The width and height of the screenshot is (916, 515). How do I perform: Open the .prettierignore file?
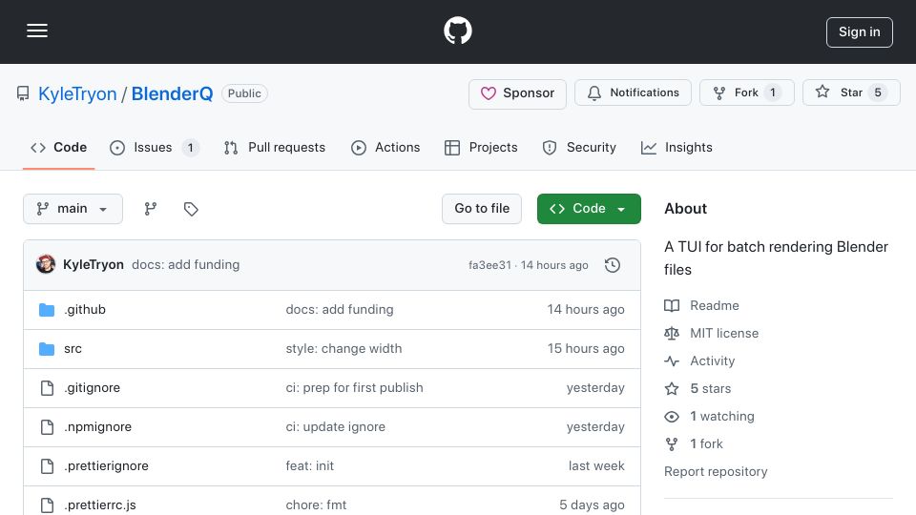coord(106,466)
